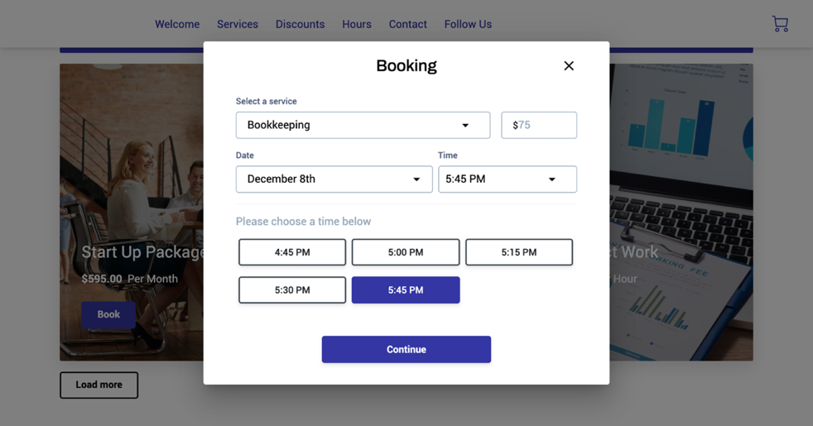Expand the service dropdown arrow
Viewport: 813px width, 426px height.
point(465,126)
